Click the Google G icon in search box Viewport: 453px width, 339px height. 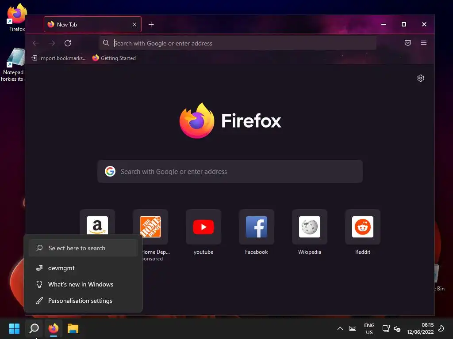pyautogui.click(x=110, y=172)
